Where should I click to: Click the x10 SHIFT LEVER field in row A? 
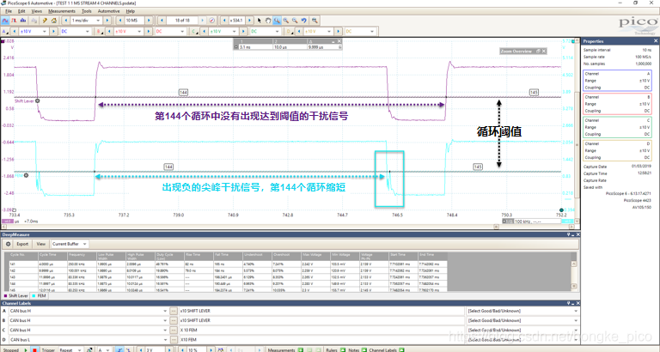click(321, 311)
